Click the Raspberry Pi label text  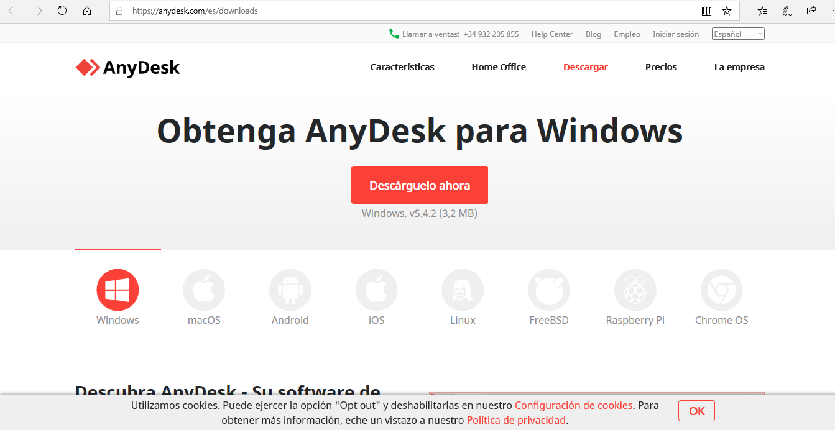click(635, 321)
